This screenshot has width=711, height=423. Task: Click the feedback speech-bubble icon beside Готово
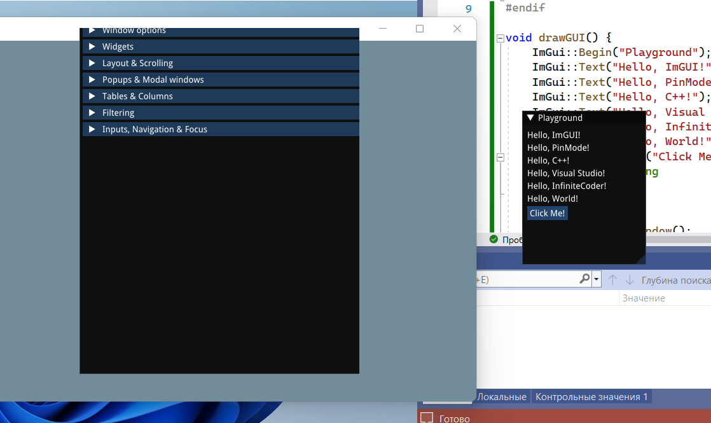tap(427, 418)
